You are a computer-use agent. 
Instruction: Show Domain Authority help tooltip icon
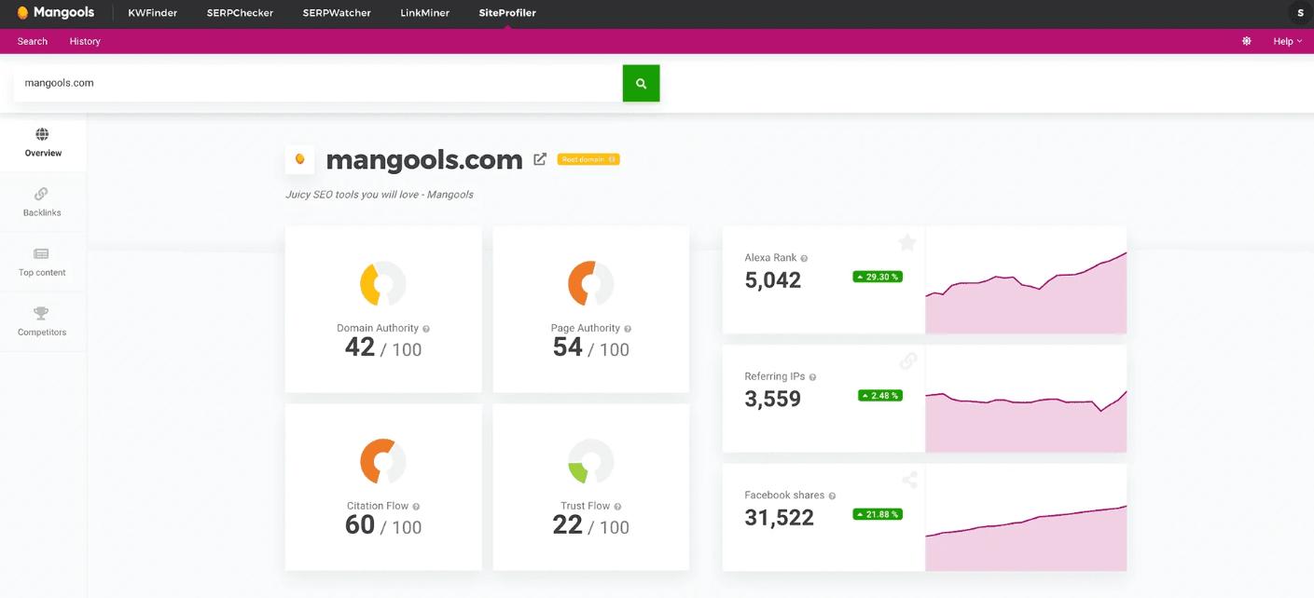click(x=426, y=329)
